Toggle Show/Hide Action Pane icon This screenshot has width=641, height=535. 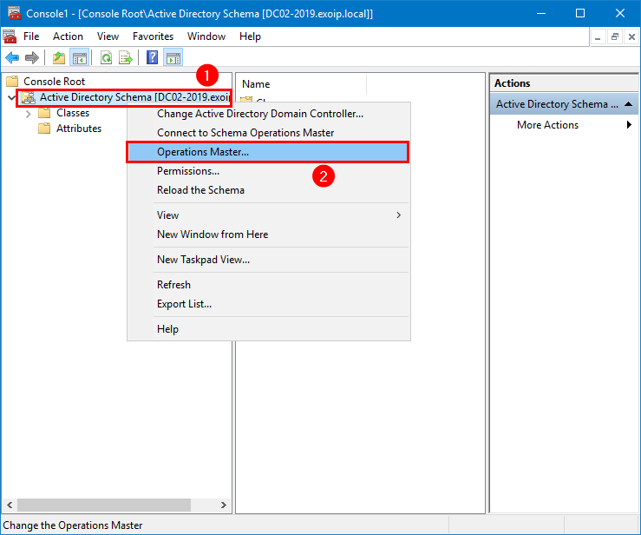click(x=173, y=57)
